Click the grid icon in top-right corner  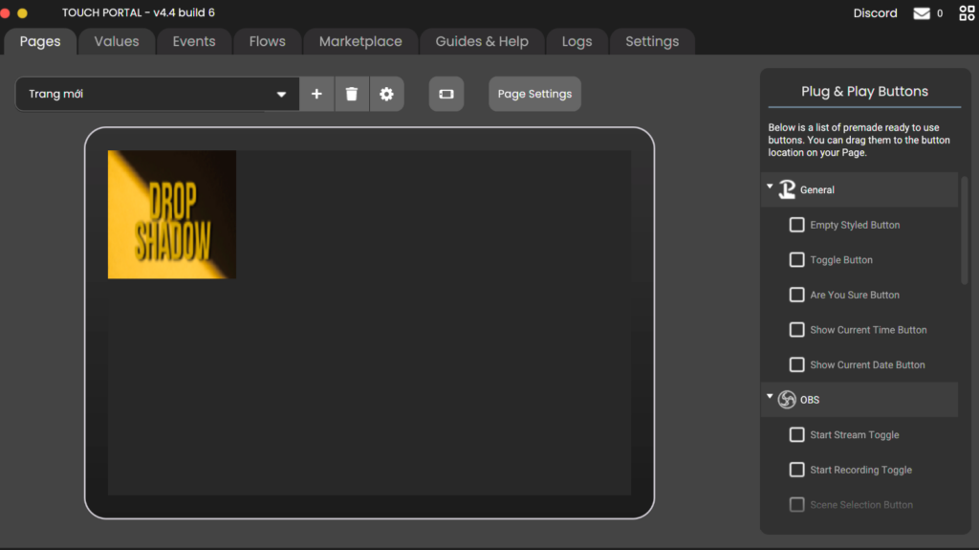(967, 13)
